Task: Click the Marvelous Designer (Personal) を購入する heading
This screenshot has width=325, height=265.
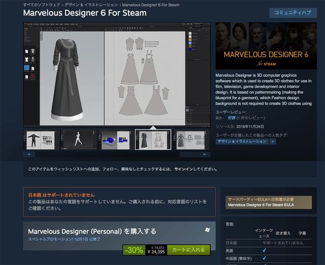Action: [x=92, y=231]
